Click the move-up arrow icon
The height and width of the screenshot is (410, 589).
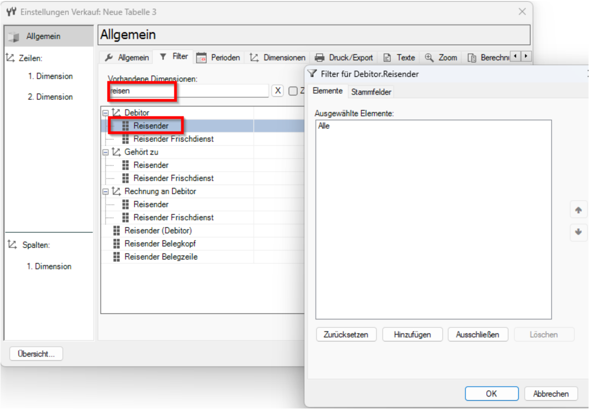pyautogui.click(x=578, y=210)
